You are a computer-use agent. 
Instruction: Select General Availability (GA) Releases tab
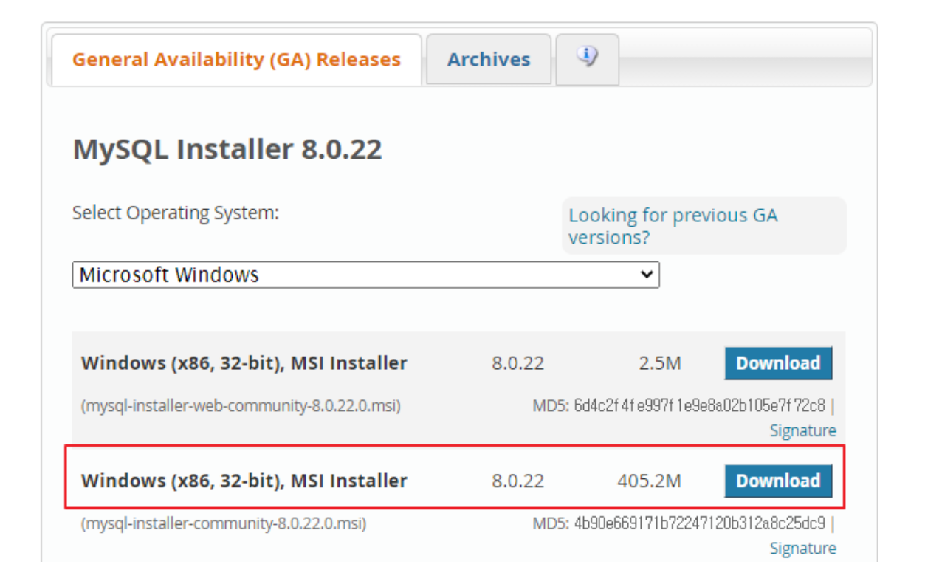pyautogui.click(x=236, y=59)
